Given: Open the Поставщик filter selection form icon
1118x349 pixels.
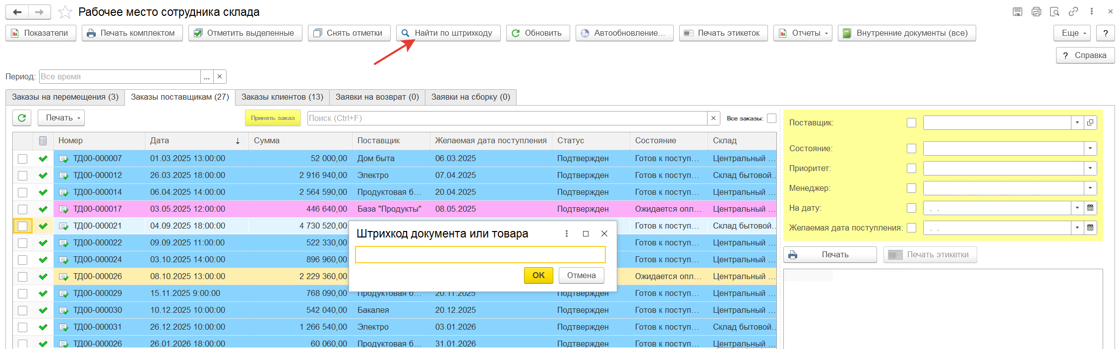Looking at the screenshot, I should pyautogui.click(x=1090, y=122).
